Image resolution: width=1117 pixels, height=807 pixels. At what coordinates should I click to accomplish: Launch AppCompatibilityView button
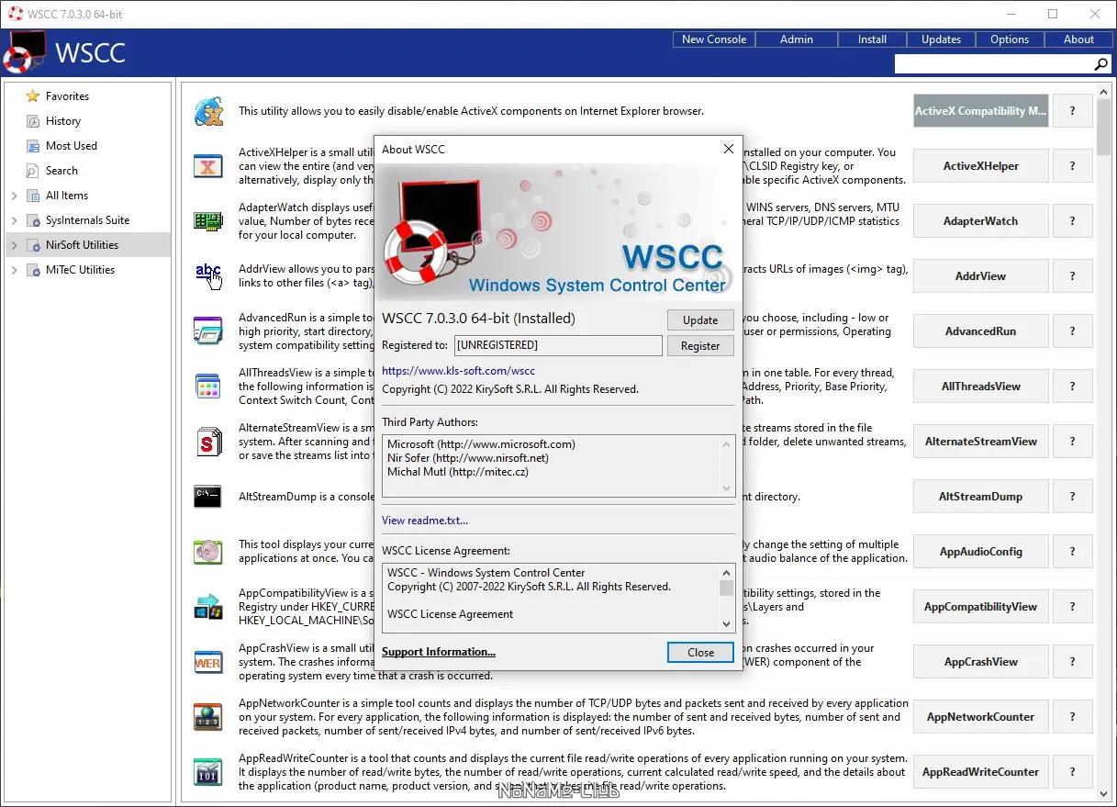[981, 607]
